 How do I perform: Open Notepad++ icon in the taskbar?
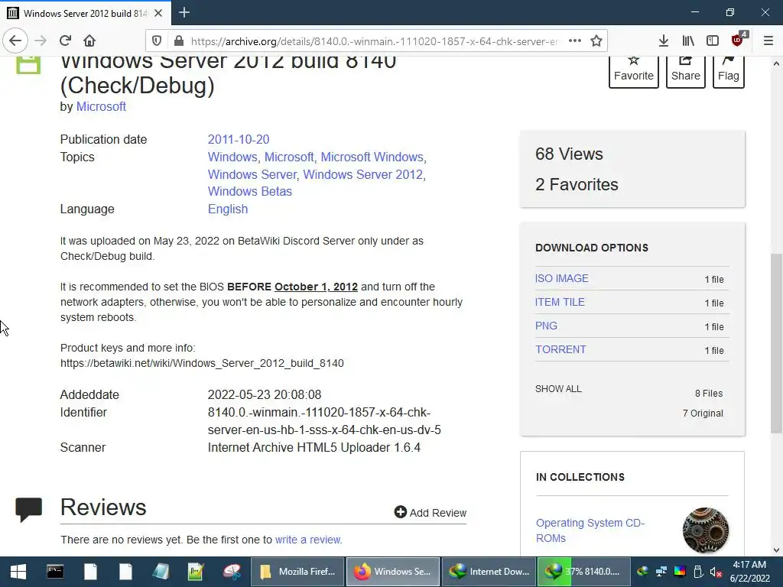tap(197, 572)
